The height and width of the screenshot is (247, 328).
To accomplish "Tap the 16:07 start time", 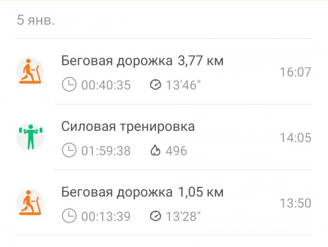I will click(295, 72).
